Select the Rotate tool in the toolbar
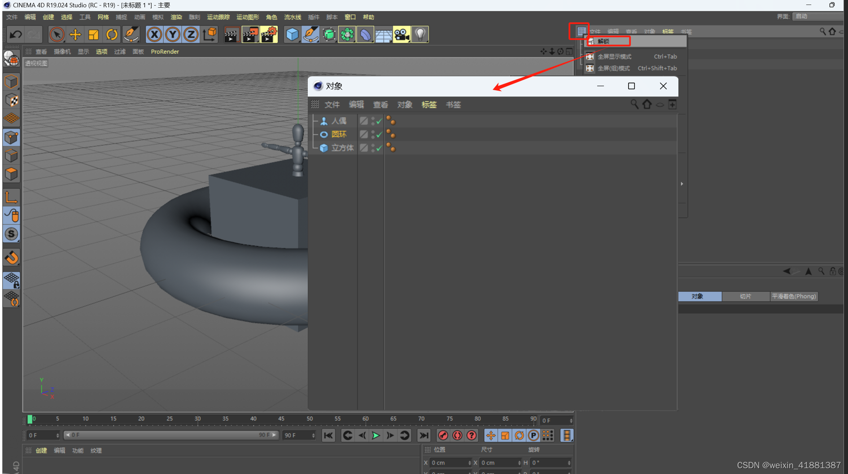This screenshot has width=848, height=474. pos(111,34)
